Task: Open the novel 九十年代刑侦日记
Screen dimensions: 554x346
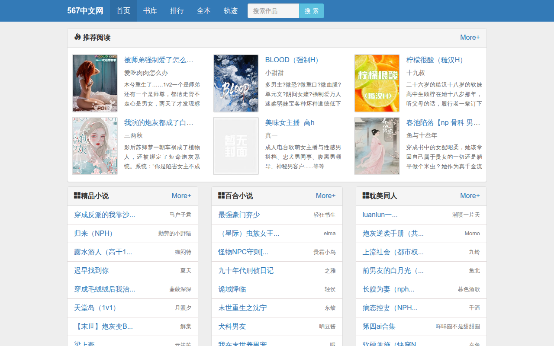Action: tap(246, 270)
